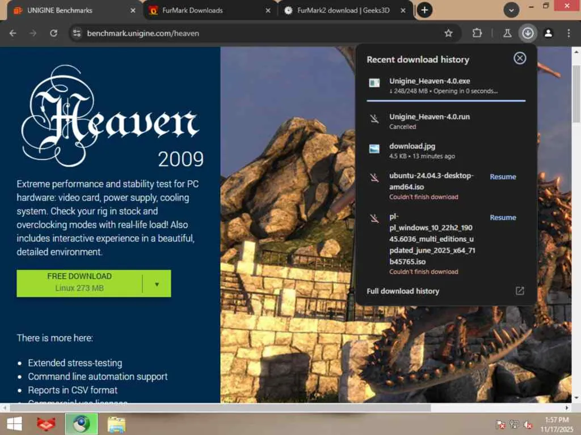Screen dimensions: 581x435
Task: Click the download.jpg image file icon
Action: [374, 149]
